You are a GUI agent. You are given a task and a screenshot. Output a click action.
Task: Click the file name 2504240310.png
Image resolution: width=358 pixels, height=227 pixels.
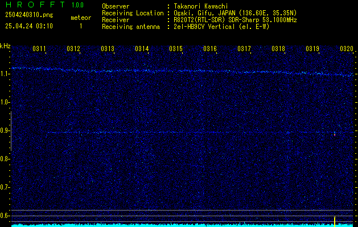point(29,15)
